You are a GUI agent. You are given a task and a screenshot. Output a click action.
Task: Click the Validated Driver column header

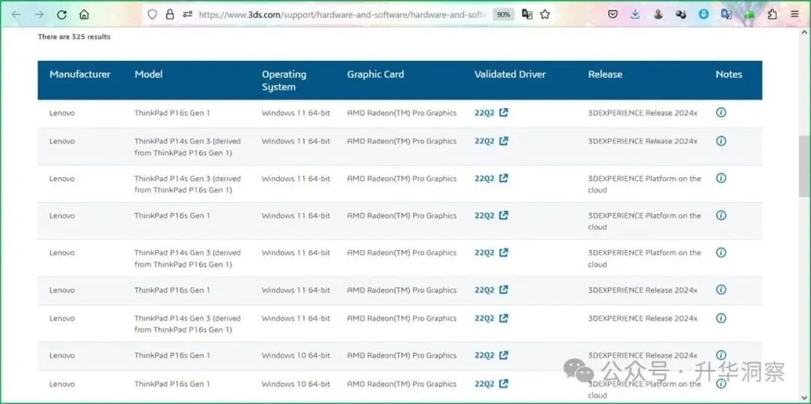tap(510, 74)
